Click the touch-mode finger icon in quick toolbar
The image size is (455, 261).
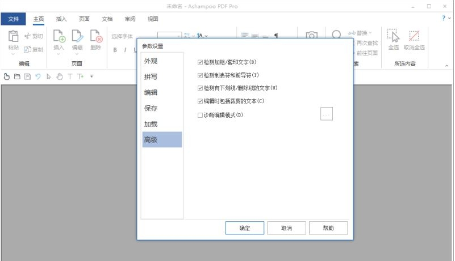(x=7, y=76)
